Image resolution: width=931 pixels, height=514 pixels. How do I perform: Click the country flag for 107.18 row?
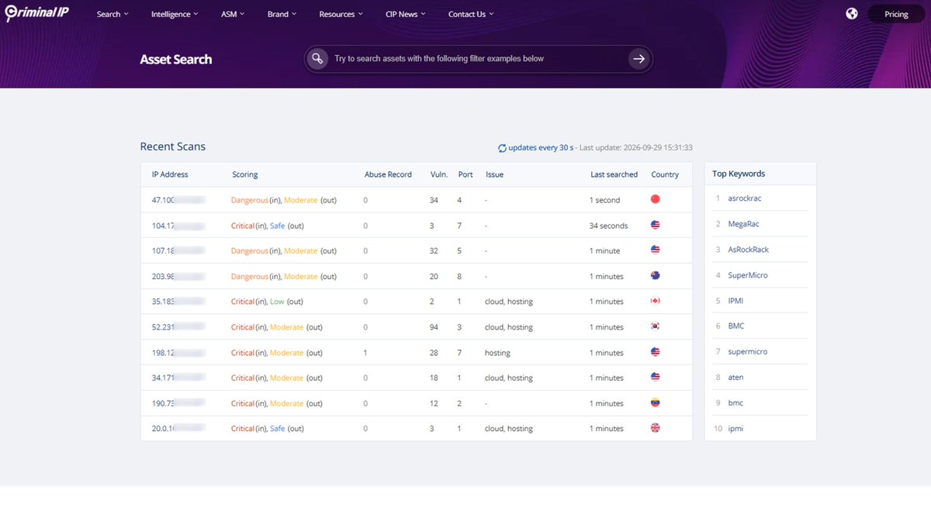(x=655, y=250)
